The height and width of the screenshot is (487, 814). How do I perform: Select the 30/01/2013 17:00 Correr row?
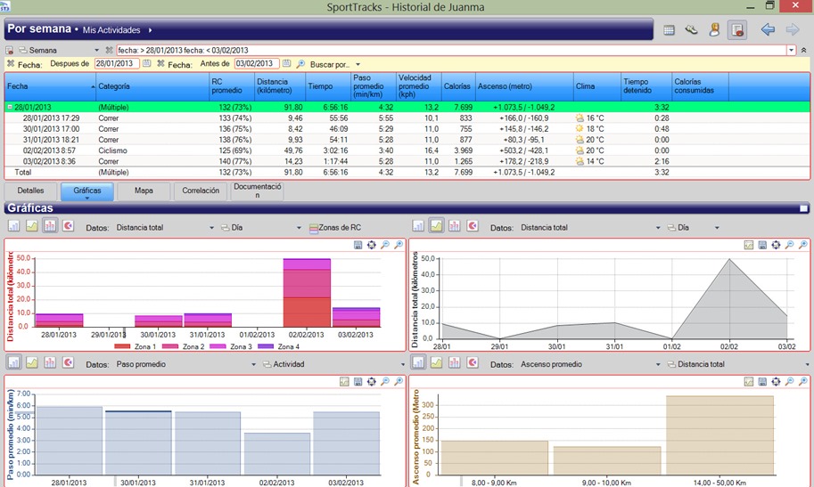[407, 128]
